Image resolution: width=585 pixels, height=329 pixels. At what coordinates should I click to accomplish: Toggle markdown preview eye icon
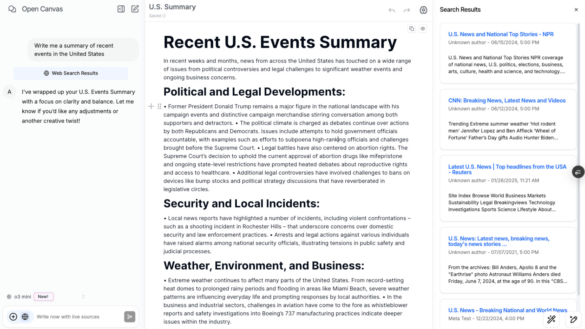[423, 29]
